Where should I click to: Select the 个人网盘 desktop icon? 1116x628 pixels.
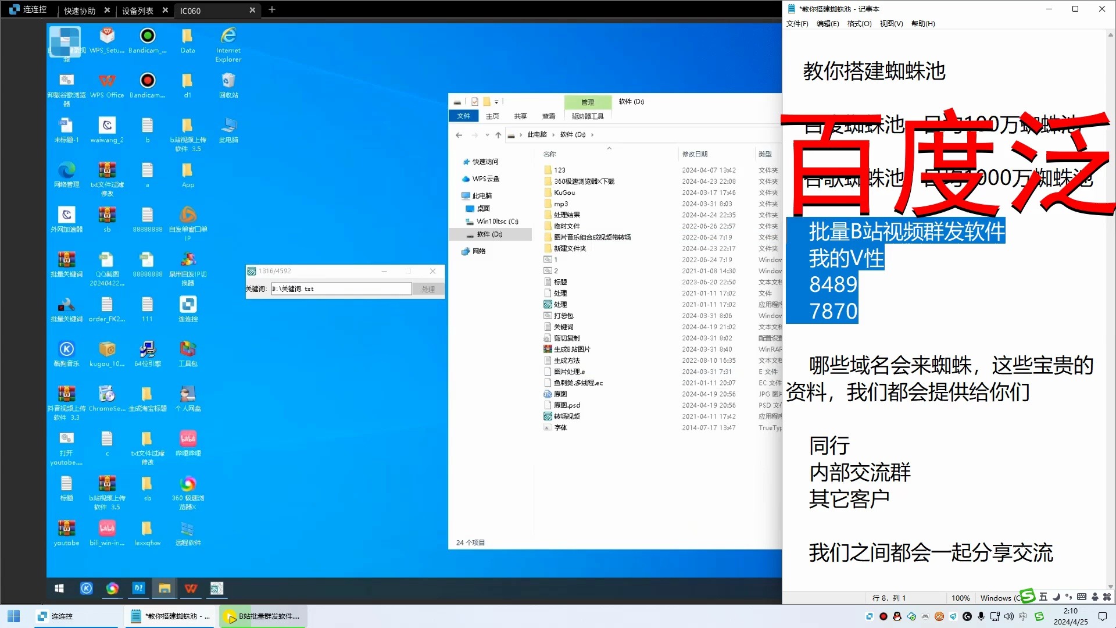pos(188,398)
